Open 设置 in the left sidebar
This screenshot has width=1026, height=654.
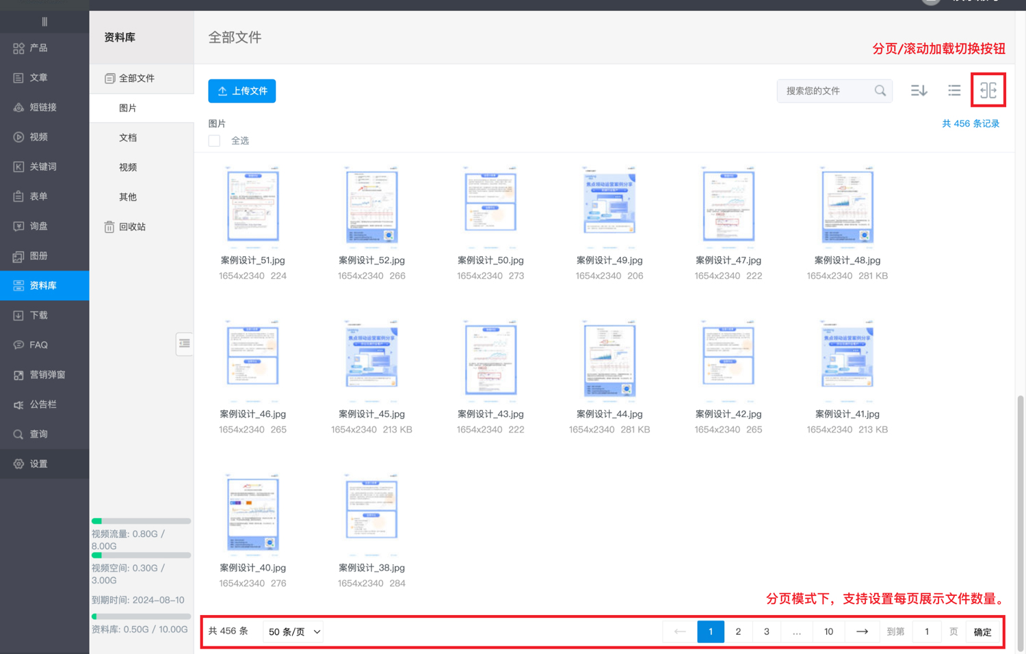pos(38,463)
